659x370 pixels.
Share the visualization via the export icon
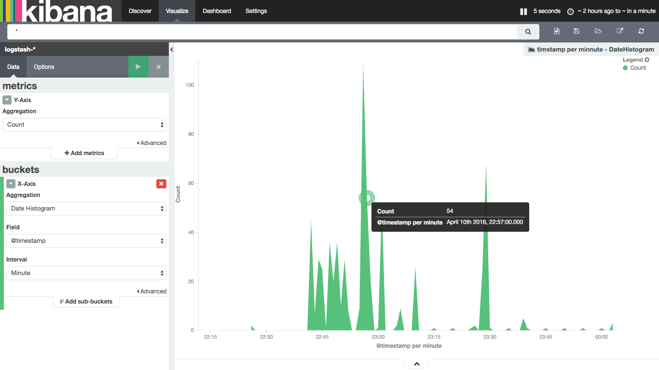[619, 31]
